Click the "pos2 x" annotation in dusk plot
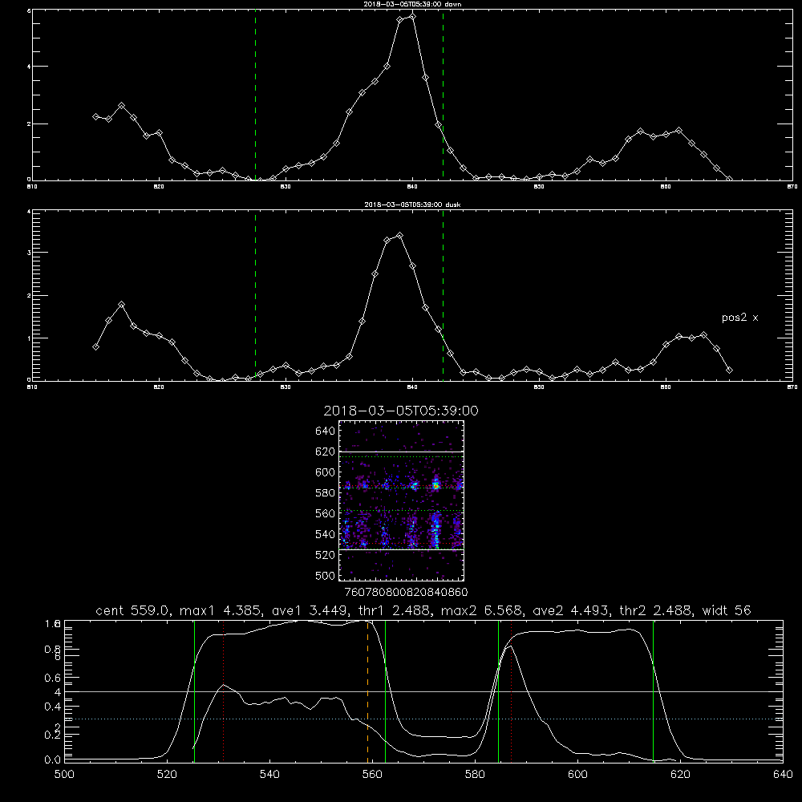802x802 pixels. [x=739, y=318]
